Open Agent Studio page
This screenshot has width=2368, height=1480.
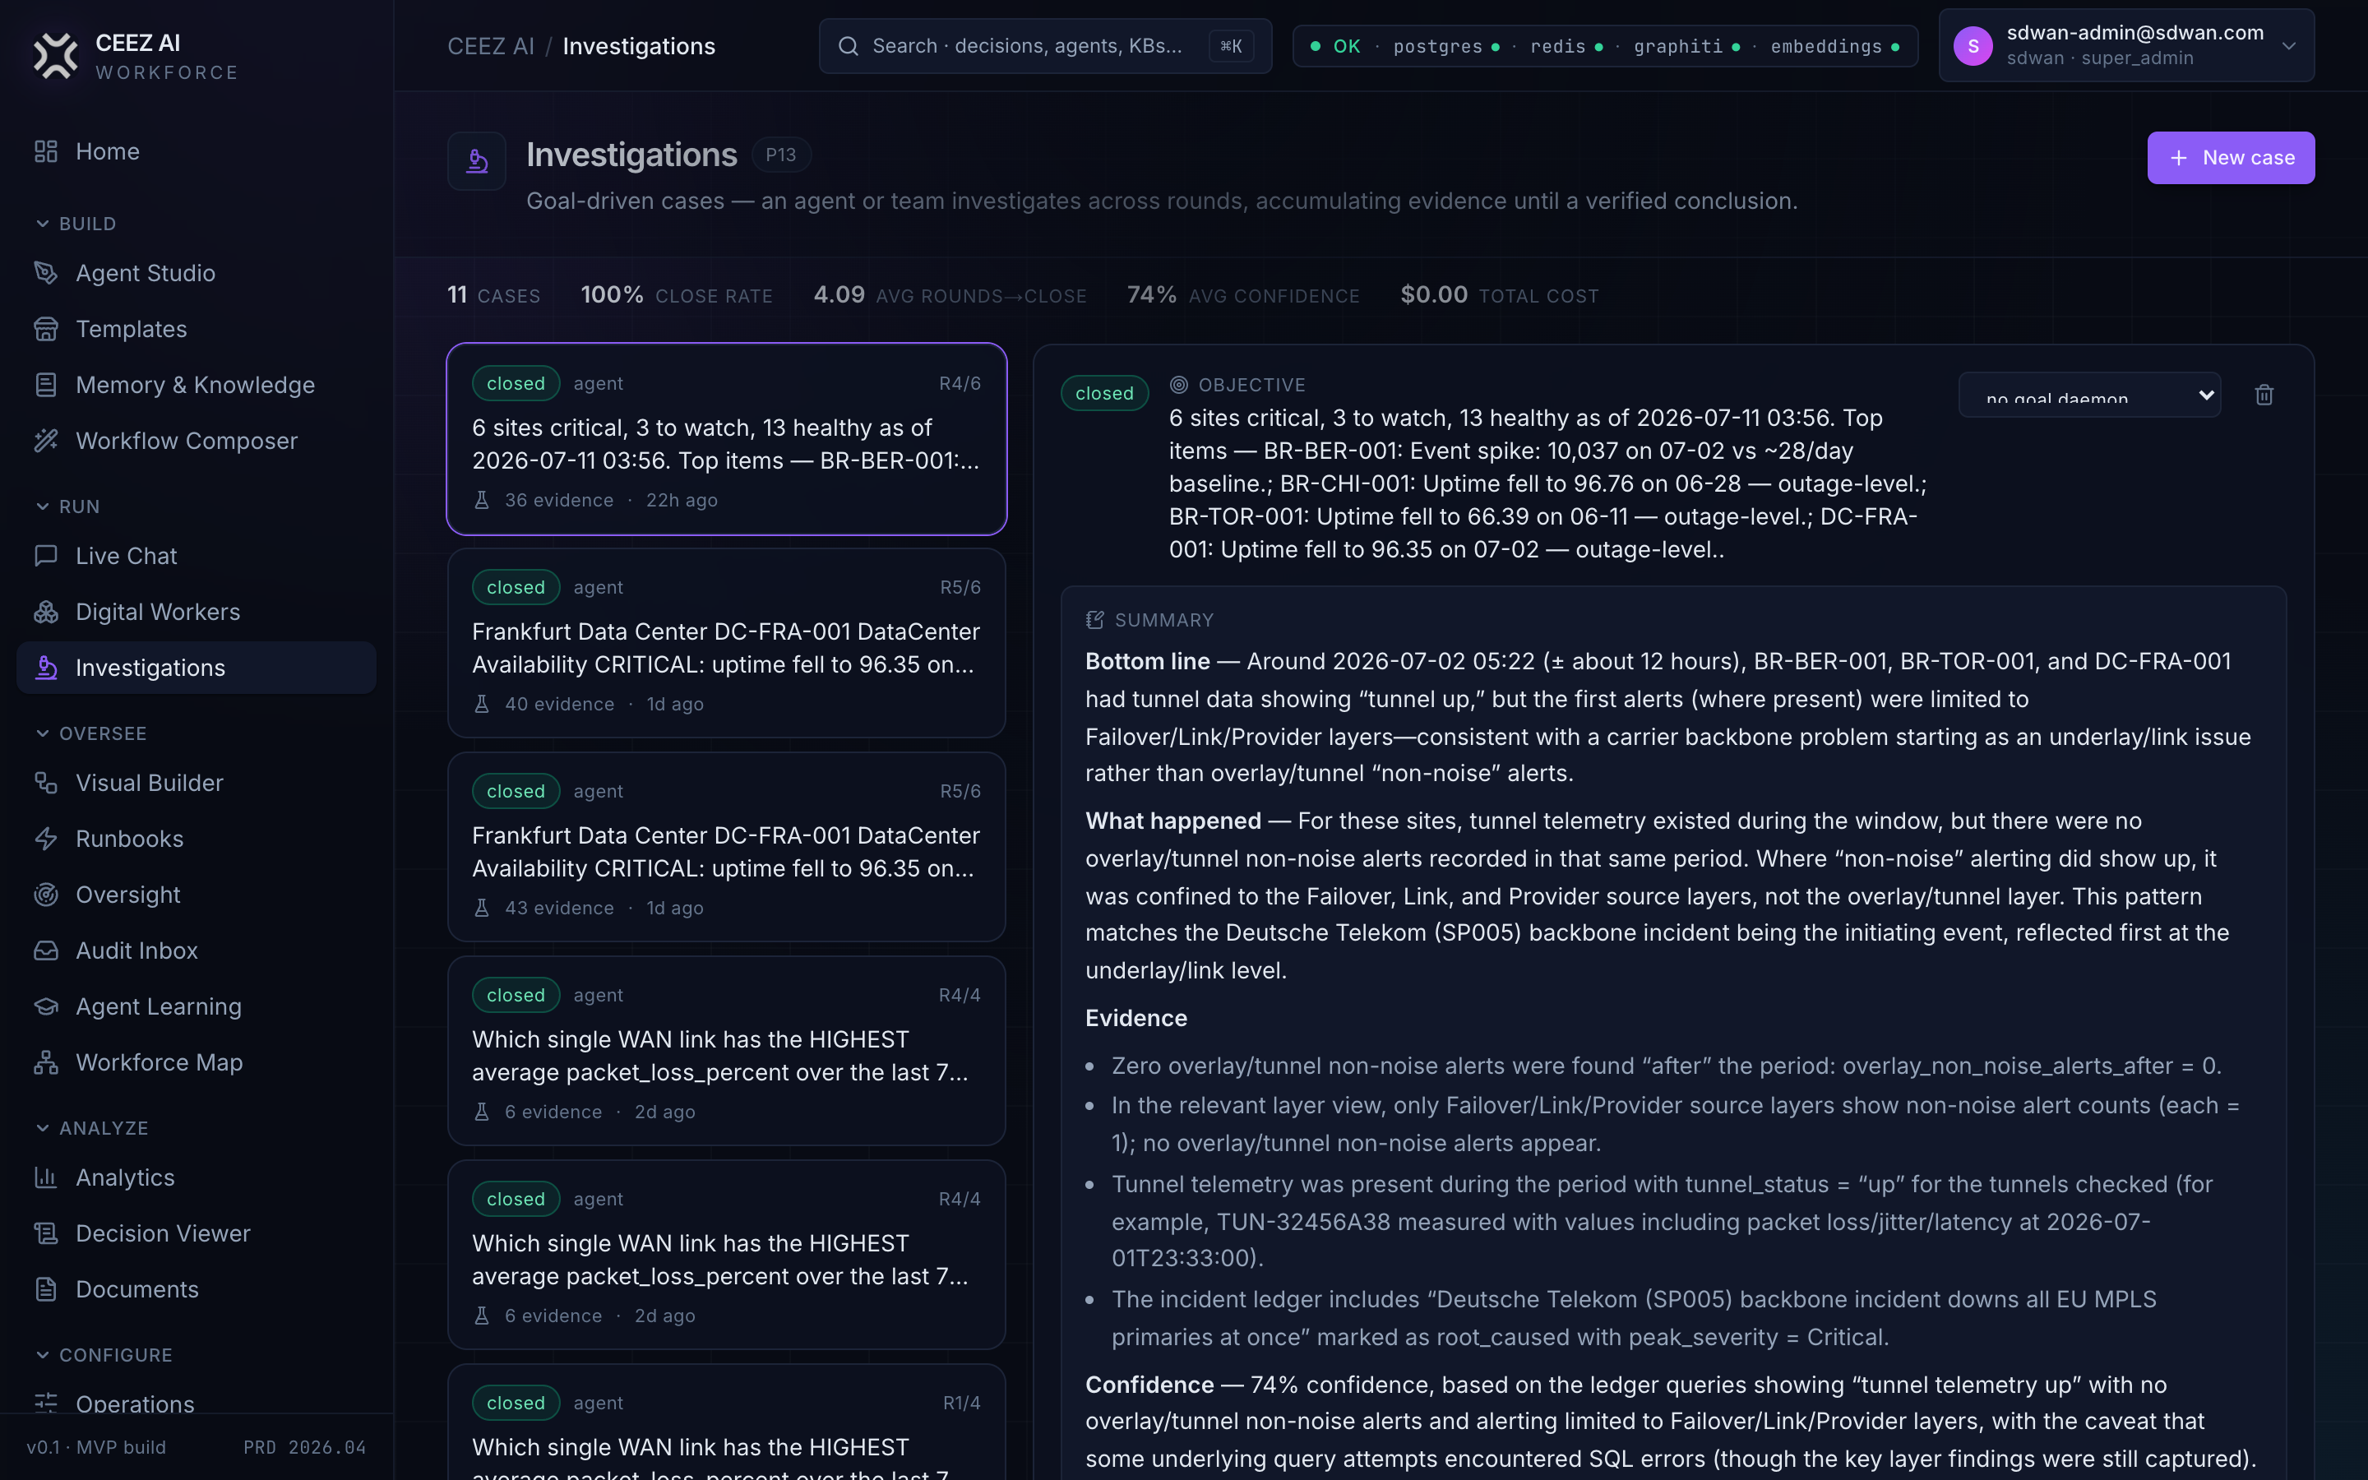(x=196, y=272)
